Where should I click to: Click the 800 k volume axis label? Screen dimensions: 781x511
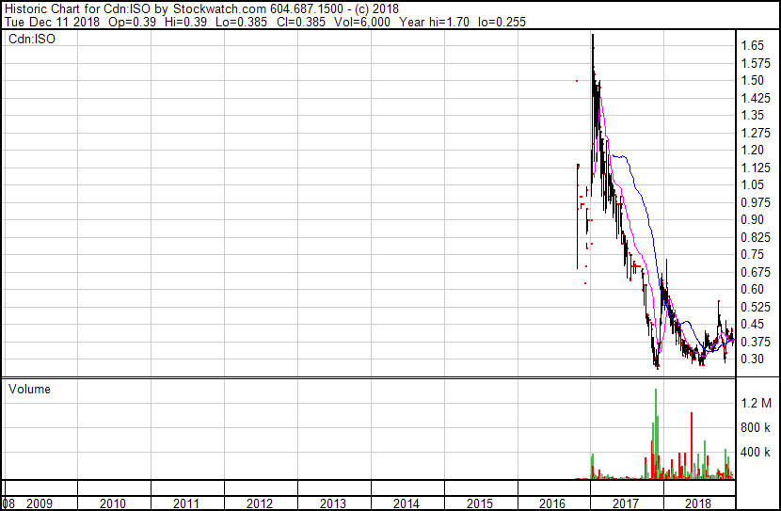(755, 427)
